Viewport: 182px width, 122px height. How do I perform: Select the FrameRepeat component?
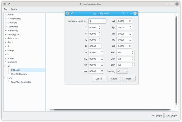14,19
